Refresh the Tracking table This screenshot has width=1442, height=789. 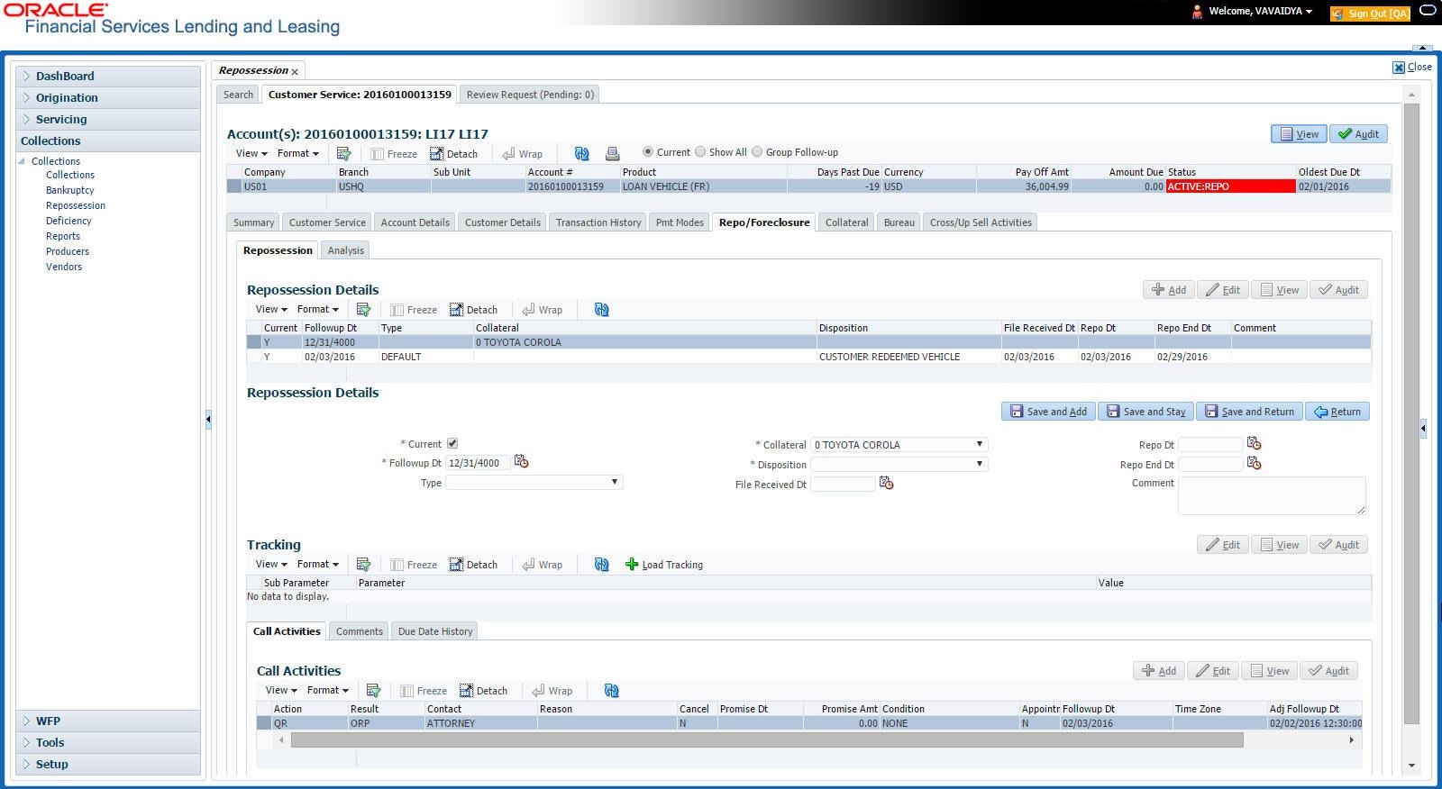[601, 565]
